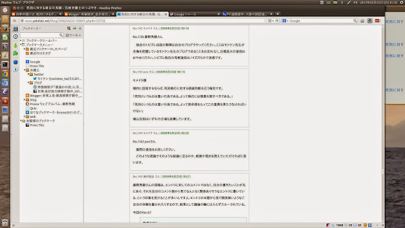This screenshot has height=228, width=405.
Task: Open the はてなブックマーク bookmark
Action: (54, 113)
